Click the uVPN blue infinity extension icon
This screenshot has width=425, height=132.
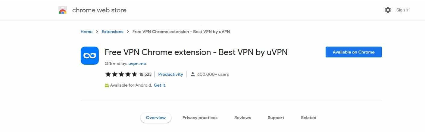click(90, 56)
